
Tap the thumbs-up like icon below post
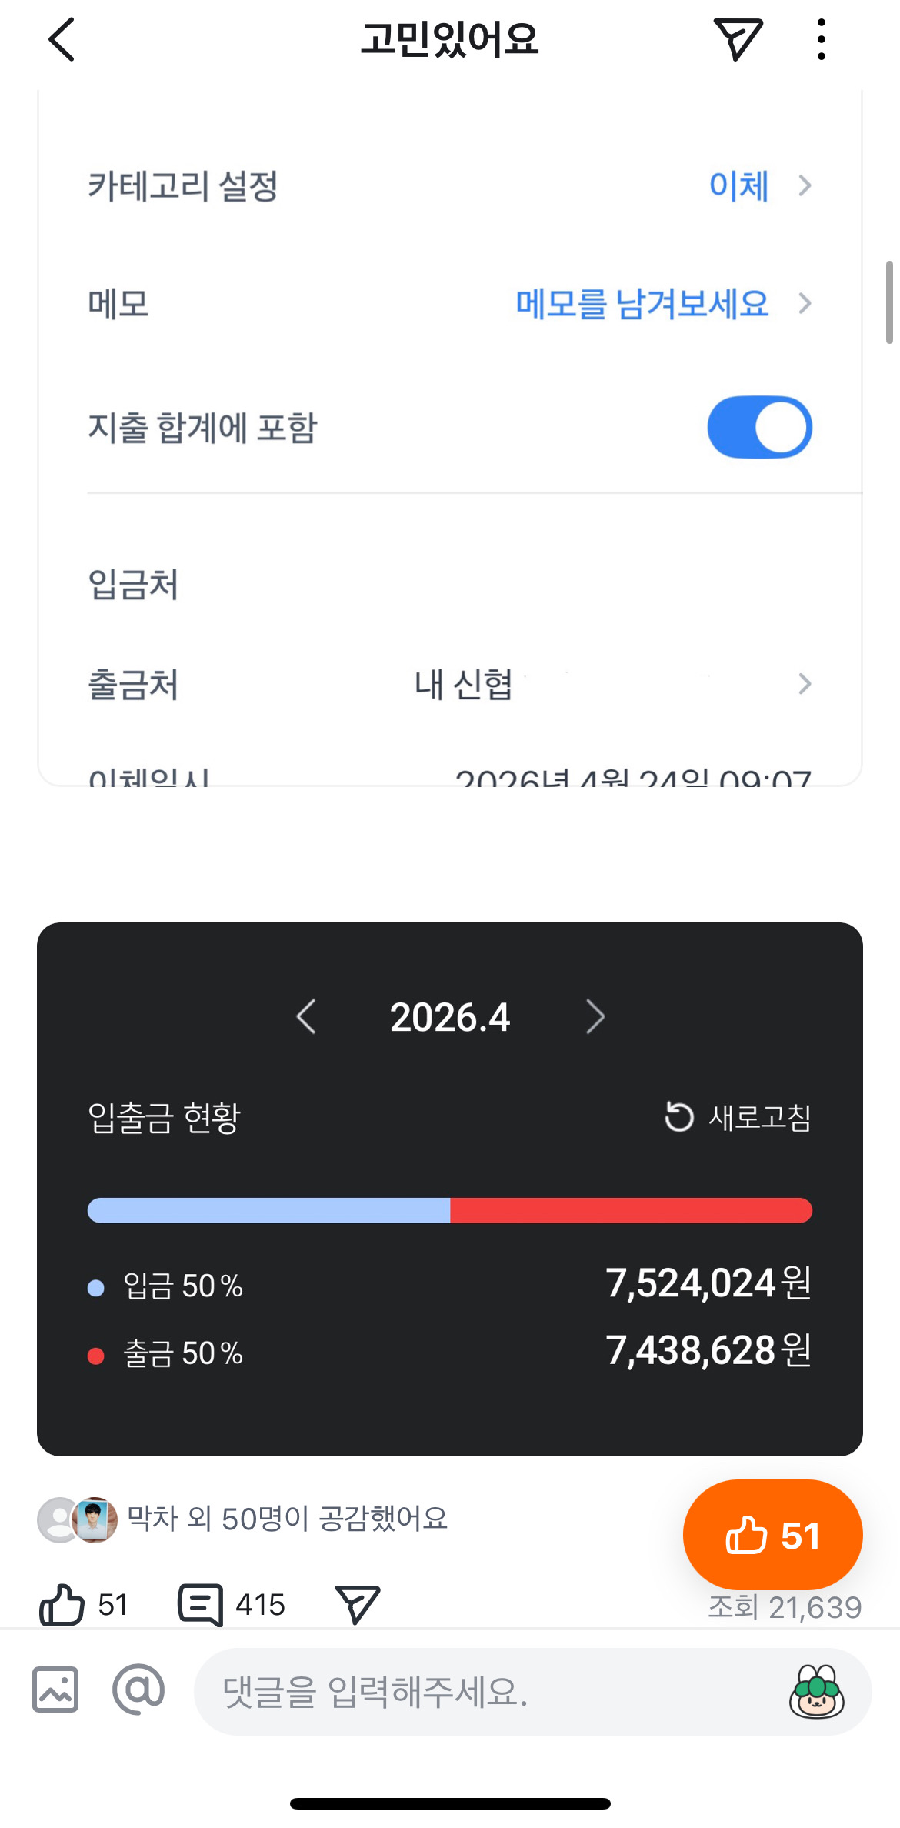62,1605
